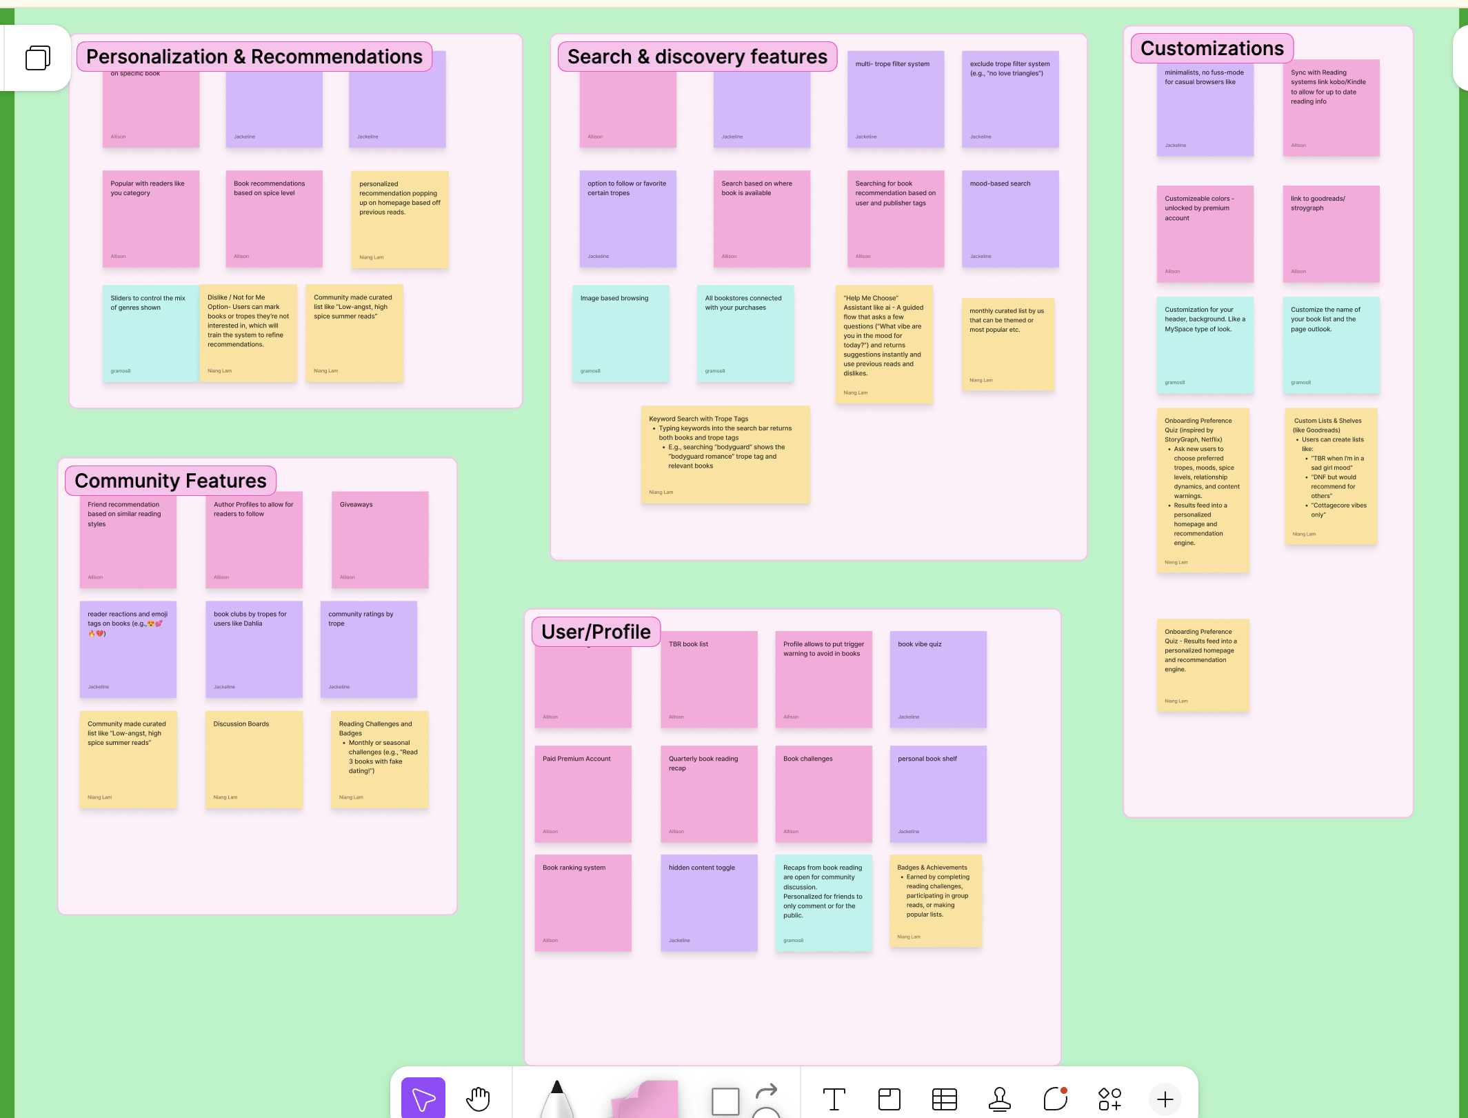Click the User/Profile section heading
1468x1118 pixels.
point(596,632)
